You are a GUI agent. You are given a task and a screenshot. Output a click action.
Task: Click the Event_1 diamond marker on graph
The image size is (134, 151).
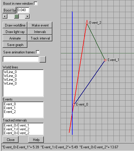105,60
